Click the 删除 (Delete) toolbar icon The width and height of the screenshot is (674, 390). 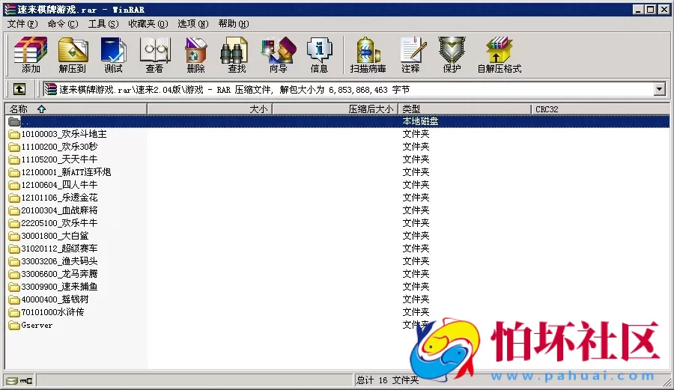(x=195, y=55)
